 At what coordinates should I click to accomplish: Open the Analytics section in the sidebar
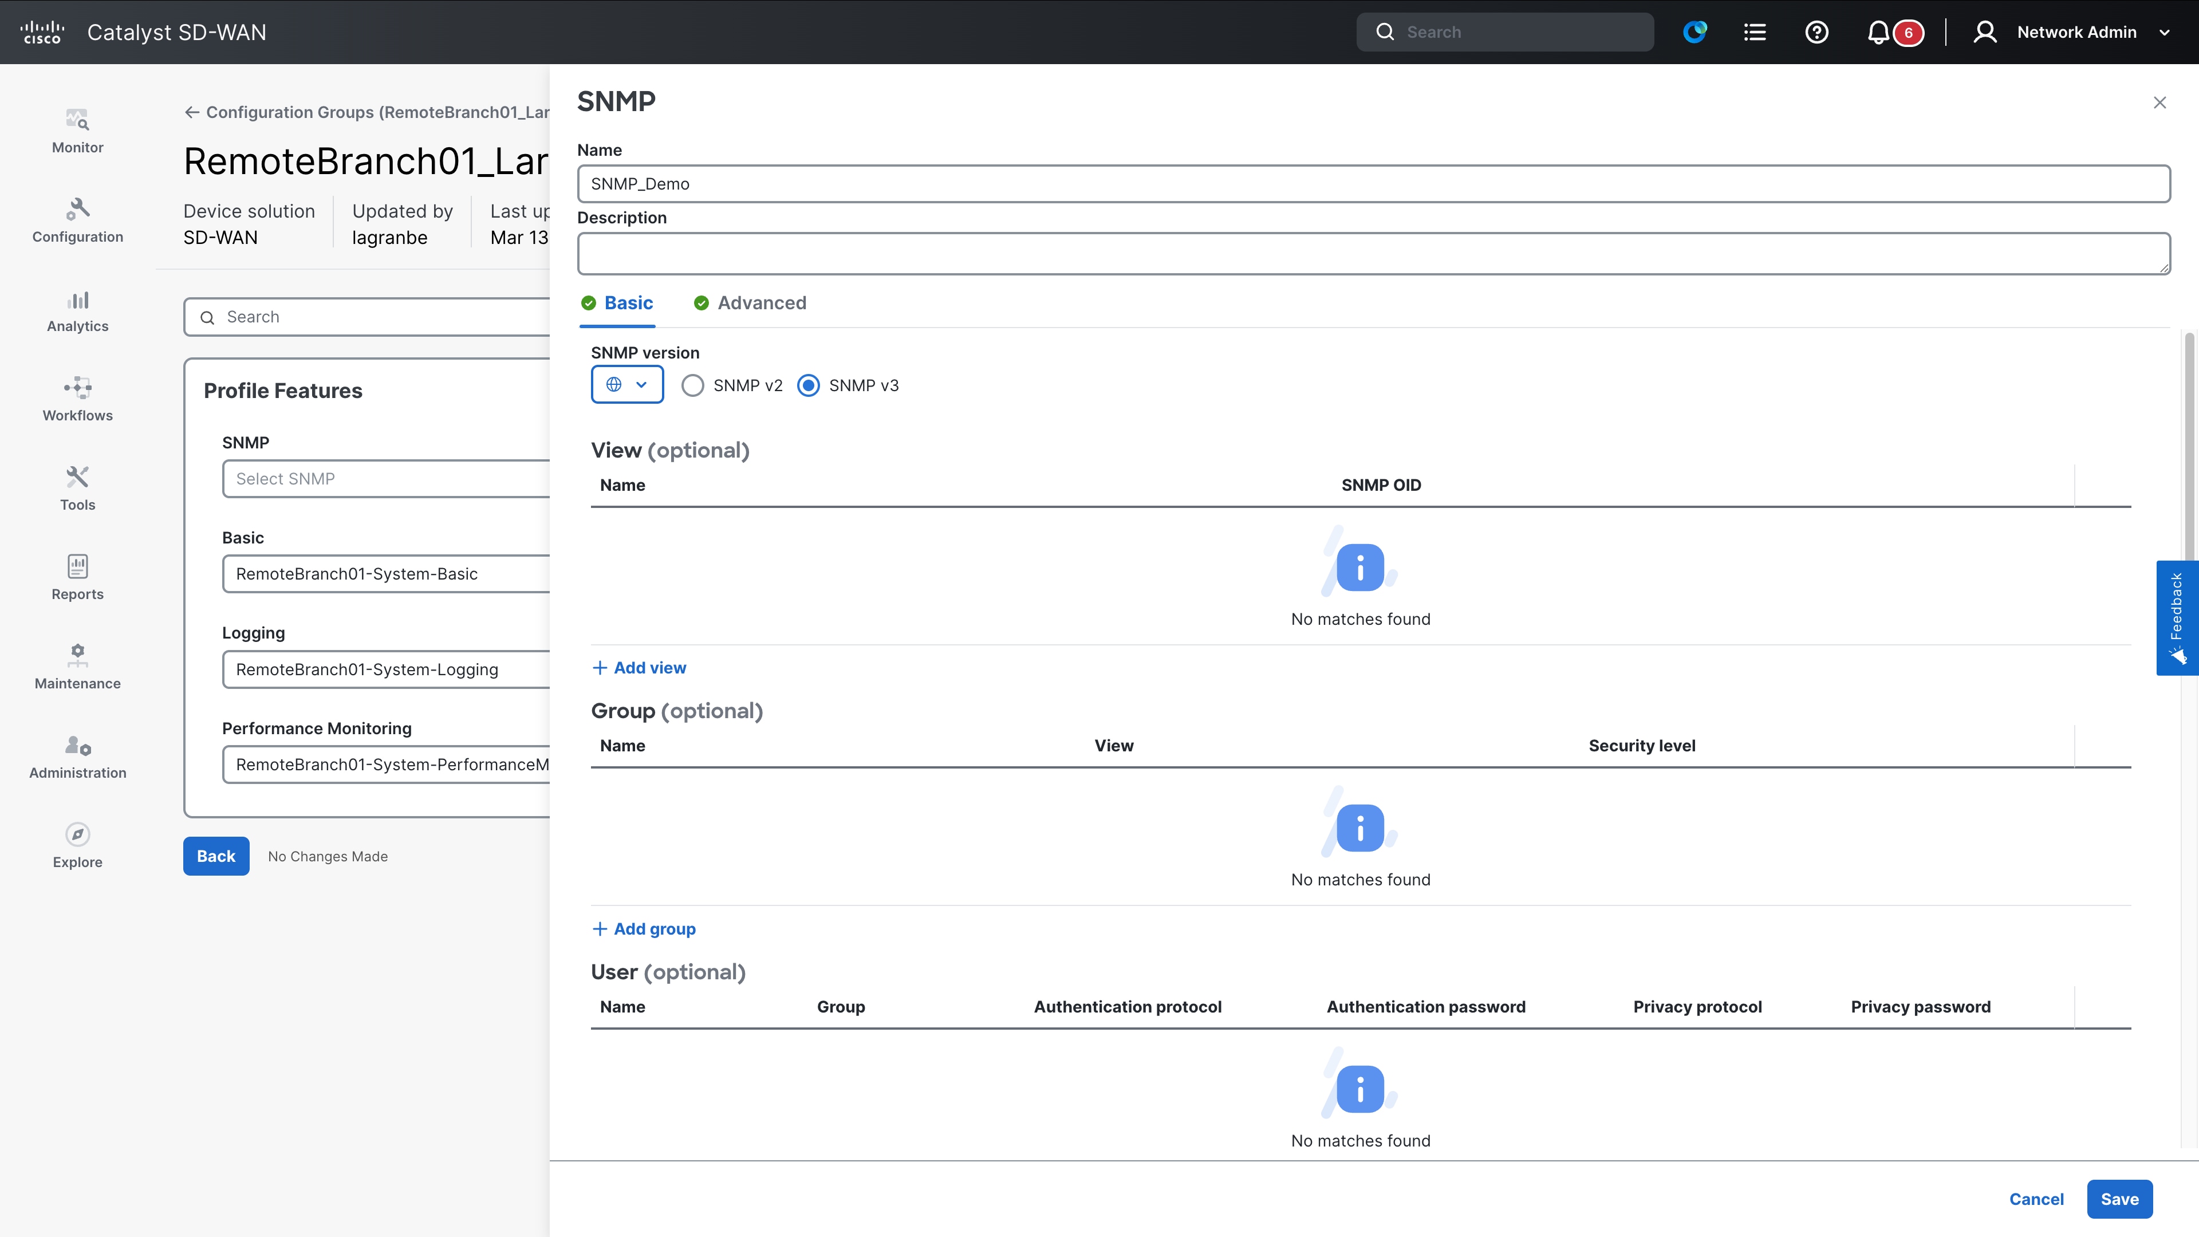coord(77,310)
